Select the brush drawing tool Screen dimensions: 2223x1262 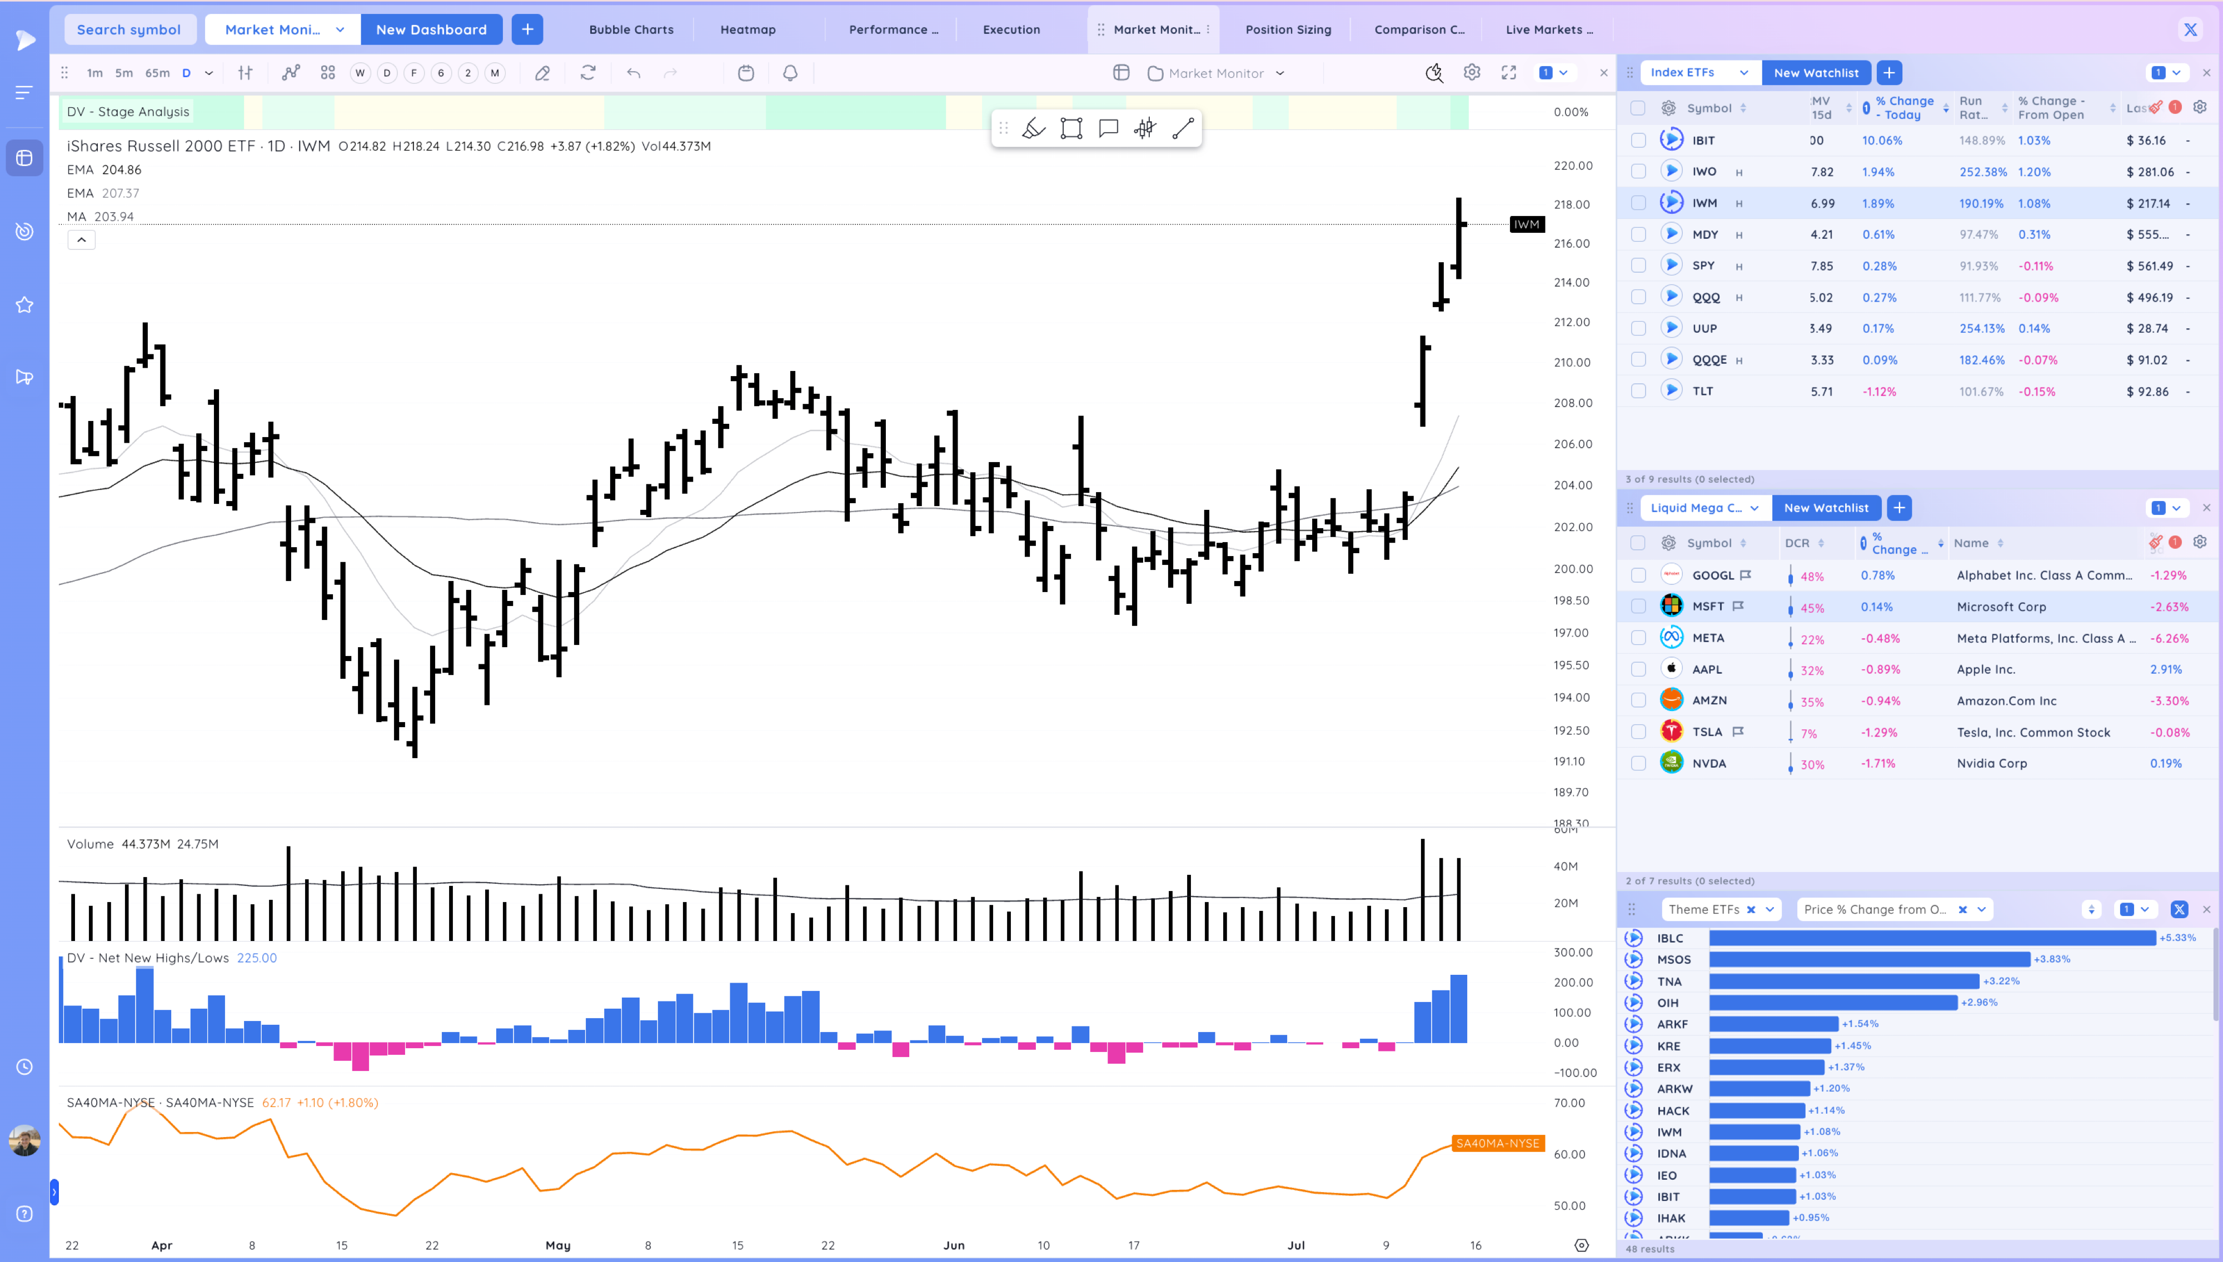coord(1034,128)
